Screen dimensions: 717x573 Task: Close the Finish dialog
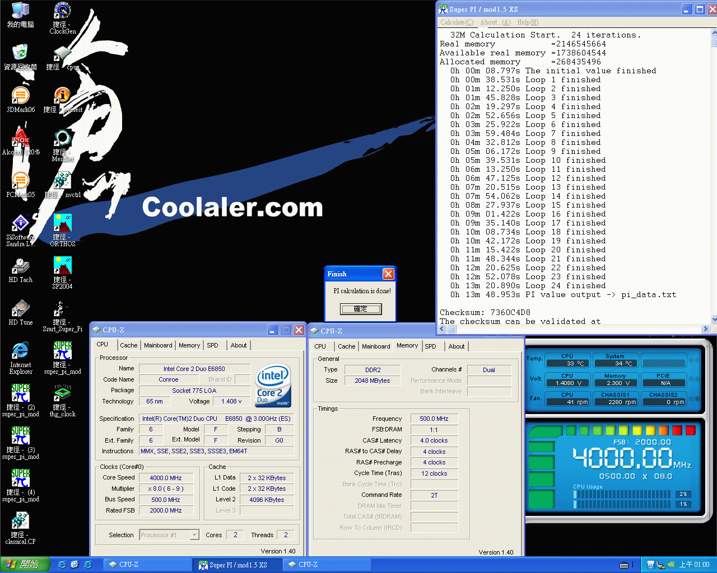point(388,274)
